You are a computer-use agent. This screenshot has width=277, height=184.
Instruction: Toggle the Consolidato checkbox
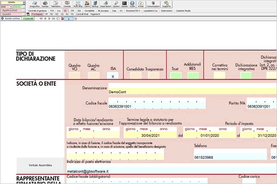click(136, 75)
